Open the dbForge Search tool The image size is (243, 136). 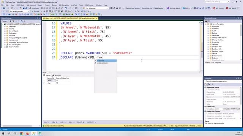click(x=174, y=8)
